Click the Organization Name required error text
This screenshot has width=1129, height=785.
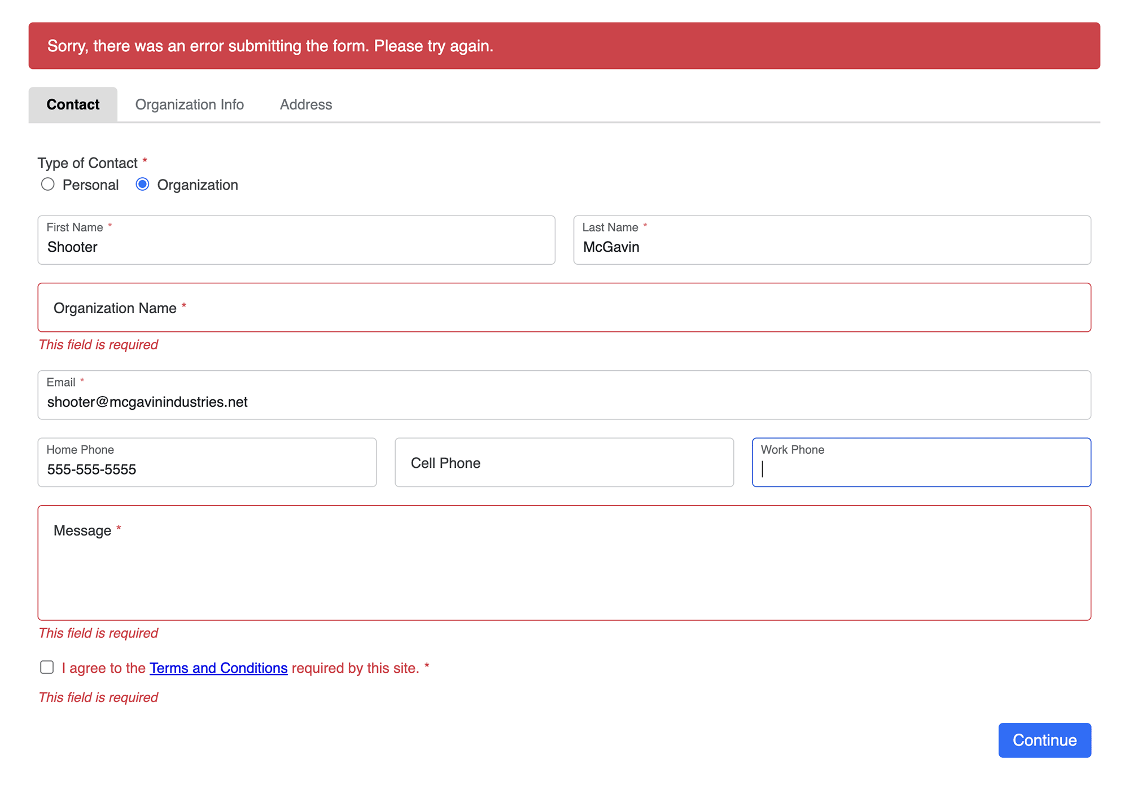click(x=98, y=345)
